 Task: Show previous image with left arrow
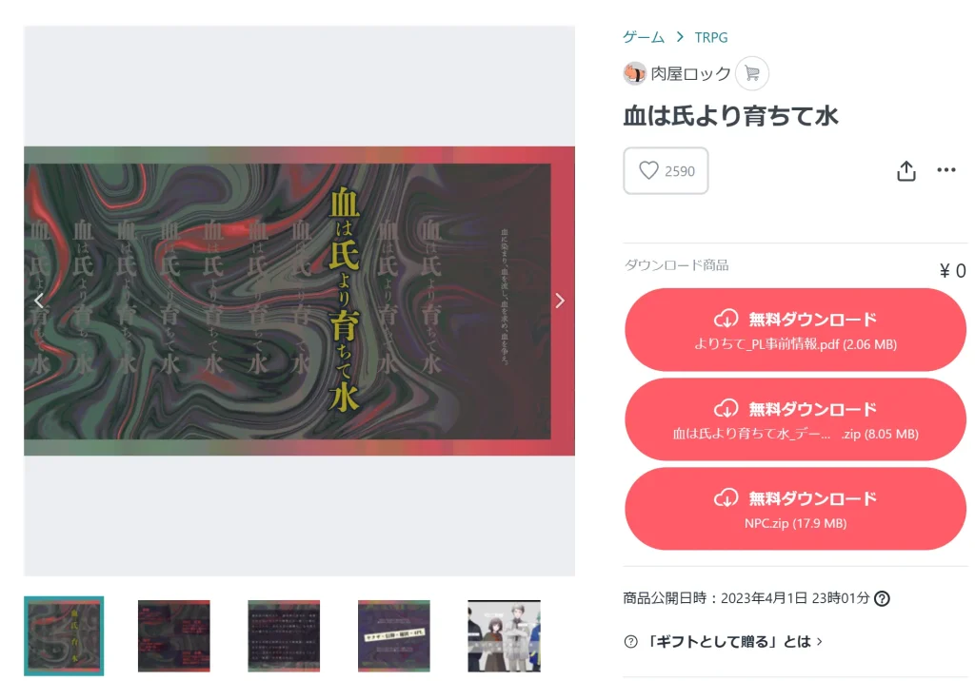39,301
